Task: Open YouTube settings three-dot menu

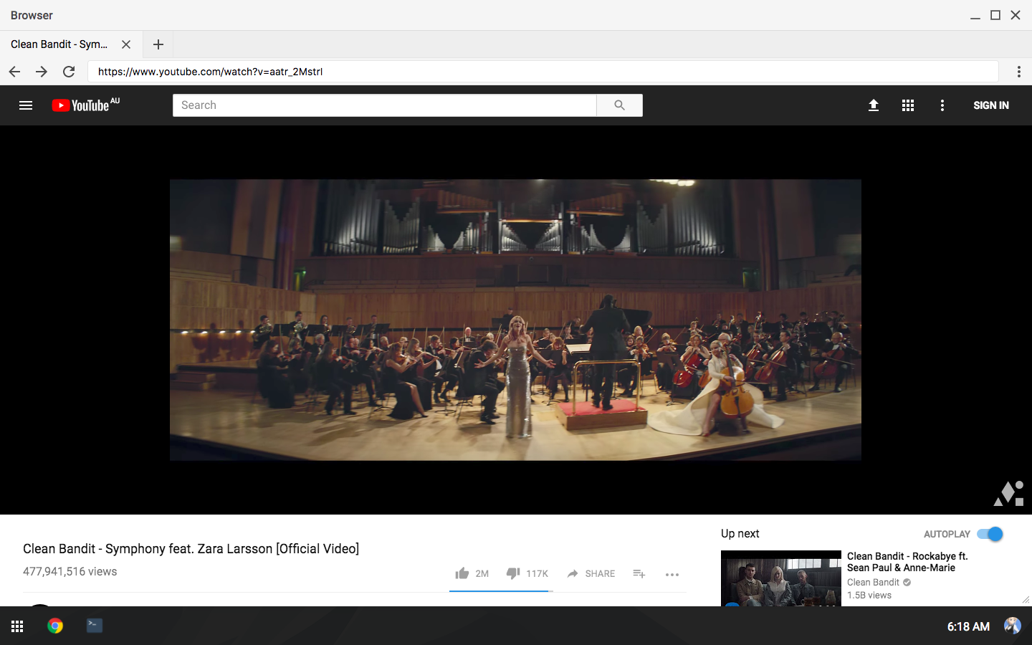Action: pyautogui.click(x=942, y=105)
